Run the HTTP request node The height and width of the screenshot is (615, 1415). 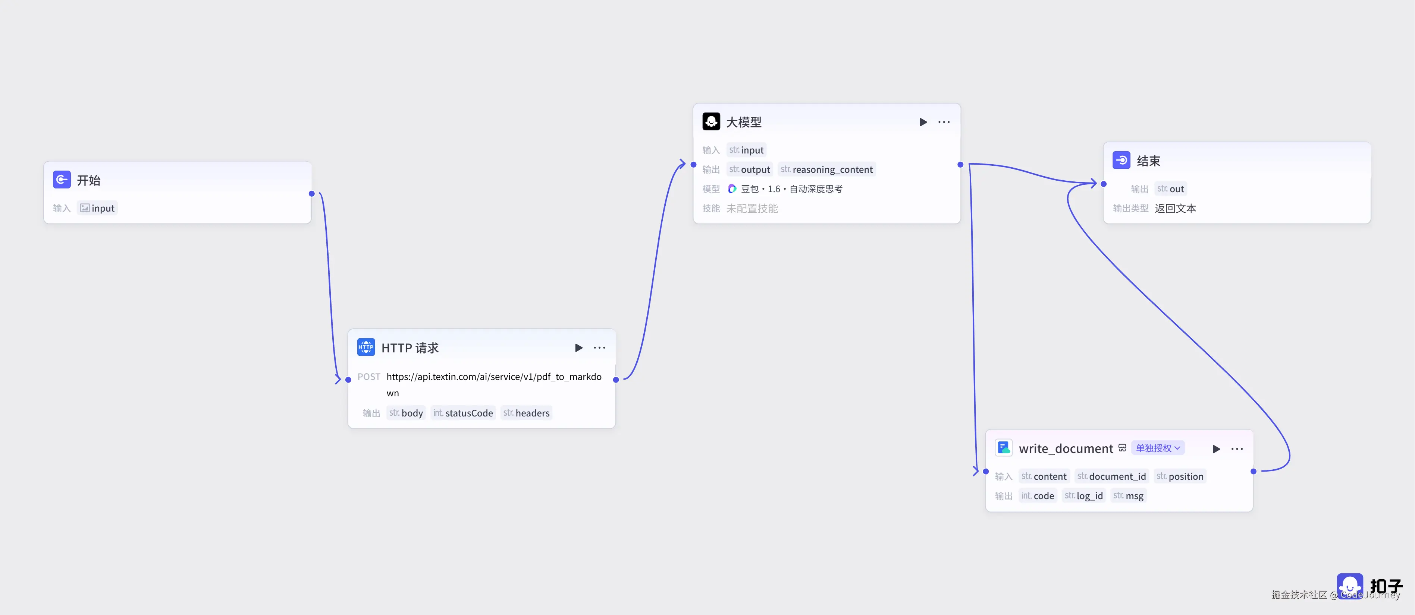point(578,348)
